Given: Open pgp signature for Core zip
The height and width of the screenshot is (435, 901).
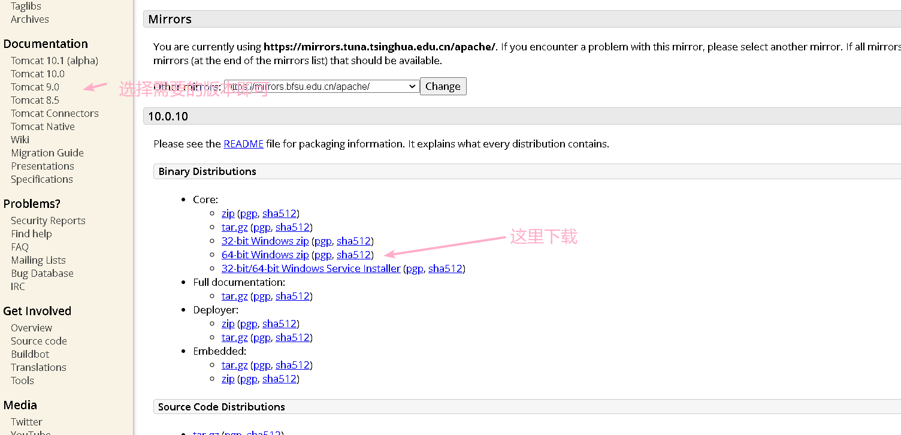Looking at the screenshot, I should point(249,213).
